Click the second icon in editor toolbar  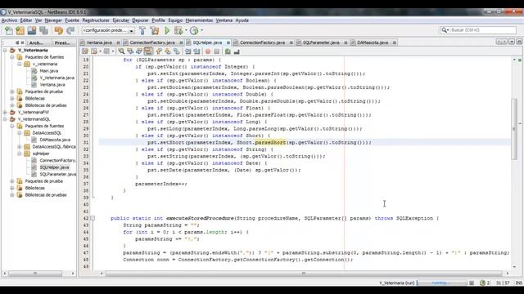pos(94,51)
